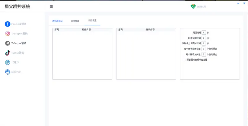Edit the 每个账号加关注 limit field
The width and height of the screenshot is (248, 126).
pos(204,54)
